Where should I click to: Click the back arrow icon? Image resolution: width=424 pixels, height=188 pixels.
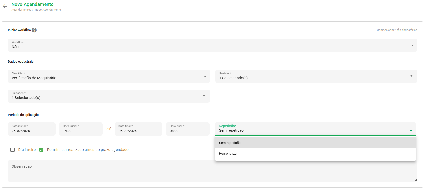[5, 7]
